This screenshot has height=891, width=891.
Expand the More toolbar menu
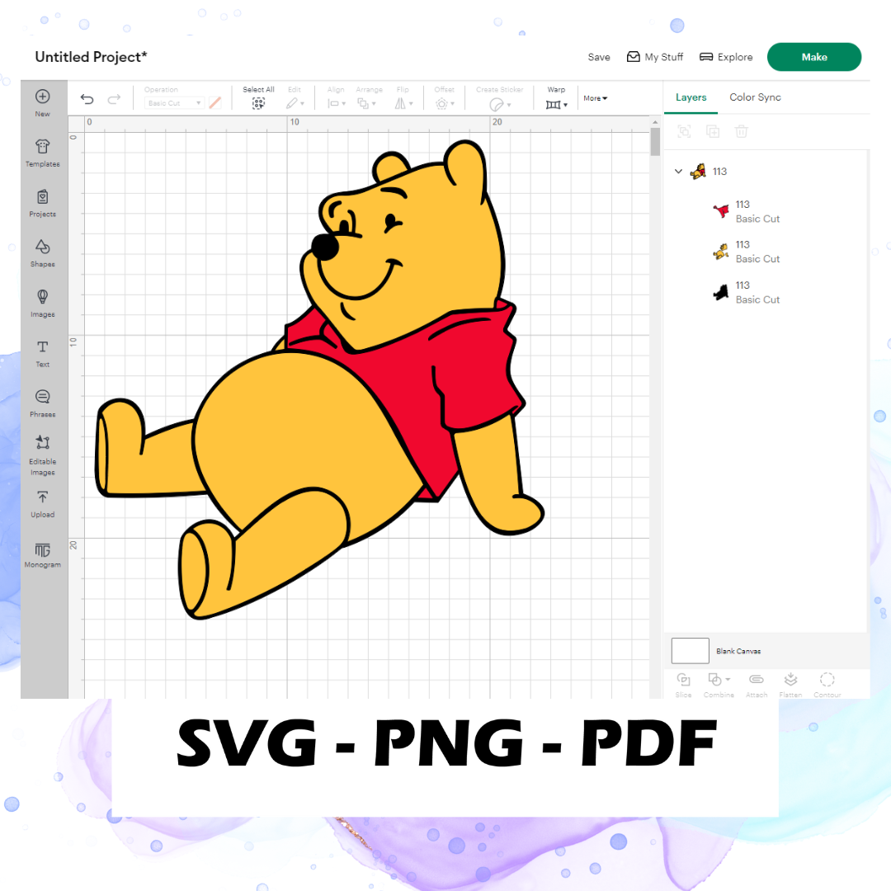coord(595,98)
